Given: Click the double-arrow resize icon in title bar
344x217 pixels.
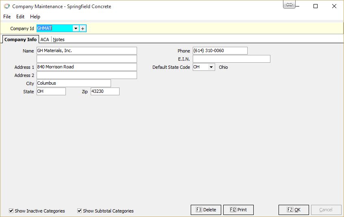Looking at the screenshot, I should (x=289, y=4).
